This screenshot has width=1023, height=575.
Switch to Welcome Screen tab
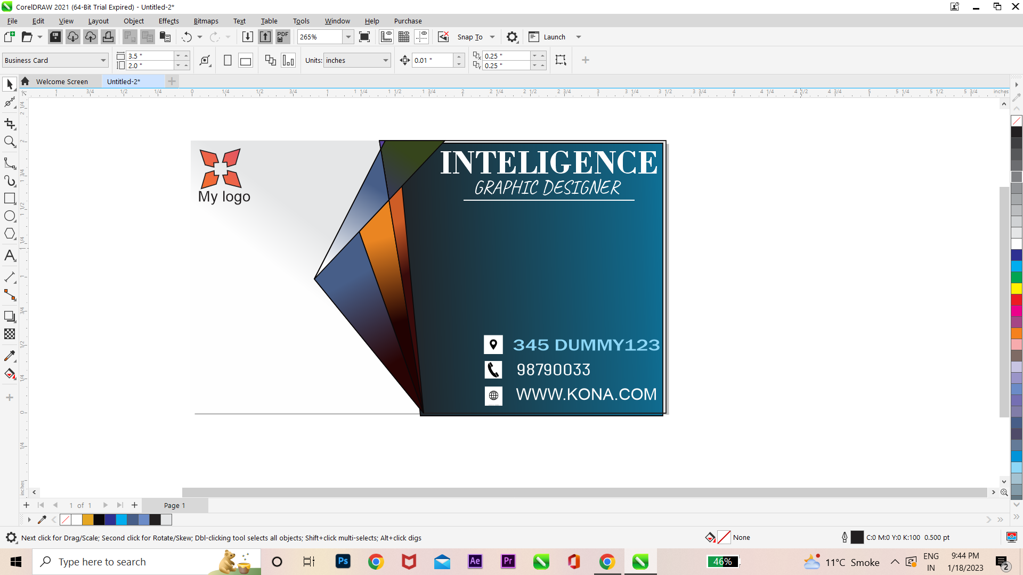pos(62,81)
